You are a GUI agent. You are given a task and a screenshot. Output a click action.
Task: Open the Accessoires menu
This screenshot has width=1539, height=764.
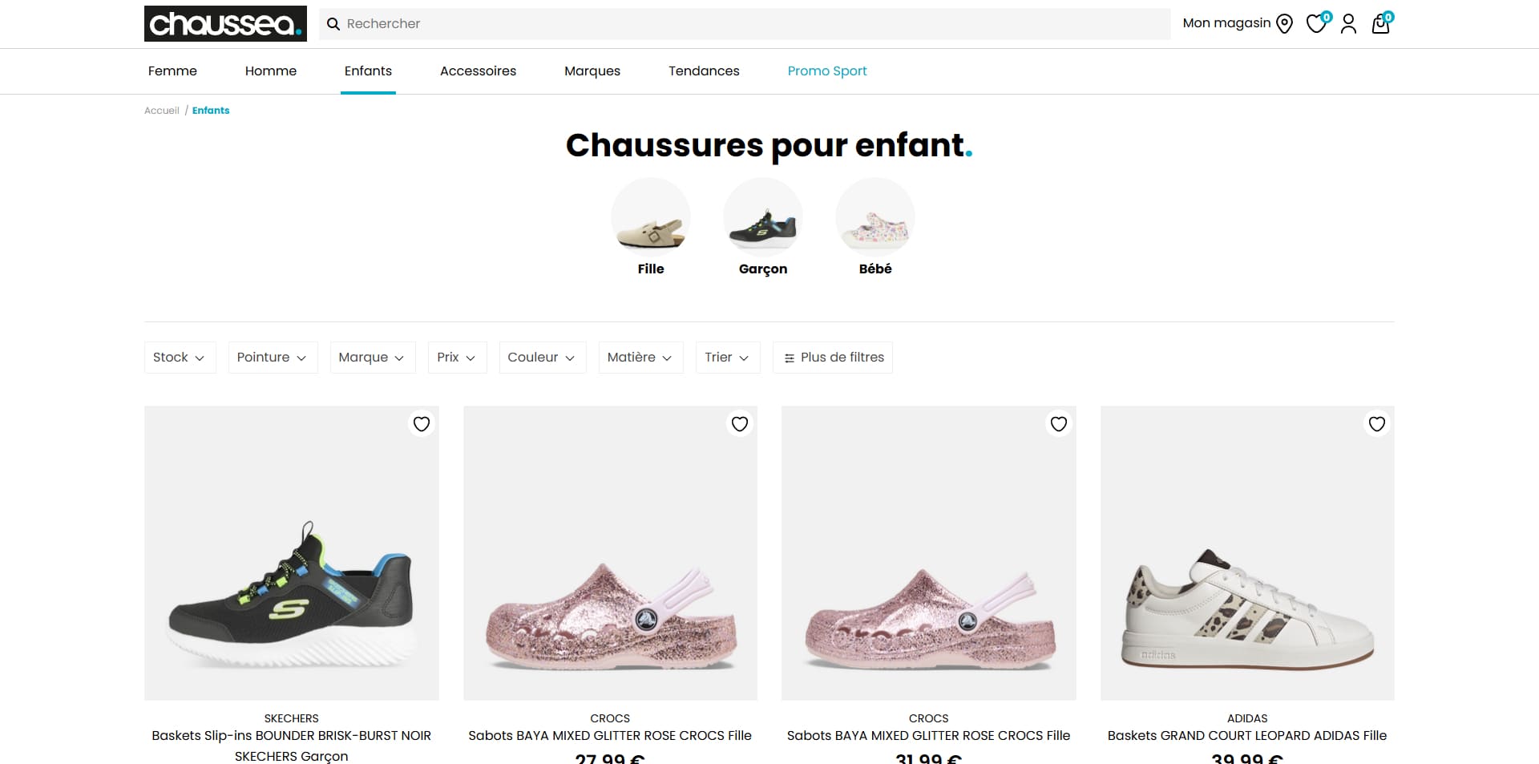tap(478, 71)
